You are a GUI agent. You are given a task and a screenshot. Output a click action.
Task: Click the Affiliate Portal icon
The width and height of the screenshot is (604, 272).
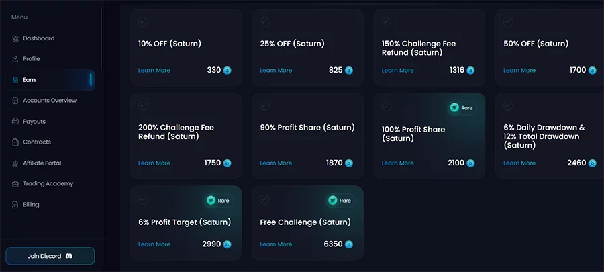pos(15,163)
